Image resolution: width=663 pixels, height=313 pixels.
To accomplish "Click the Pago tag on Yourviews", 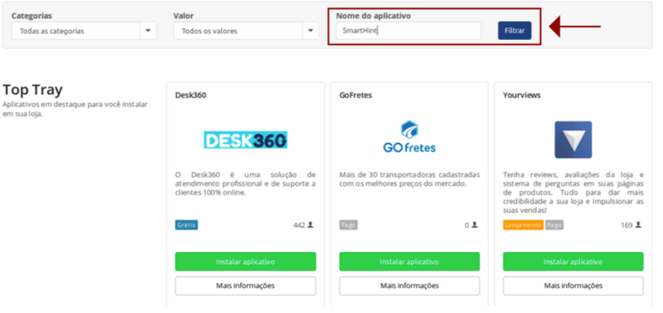I will point(554,225).
